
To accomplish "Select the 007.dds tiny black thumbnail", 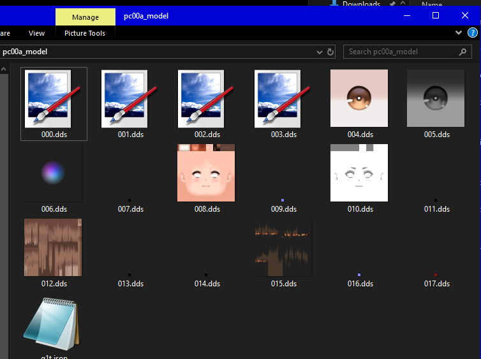I will (129, 200).
